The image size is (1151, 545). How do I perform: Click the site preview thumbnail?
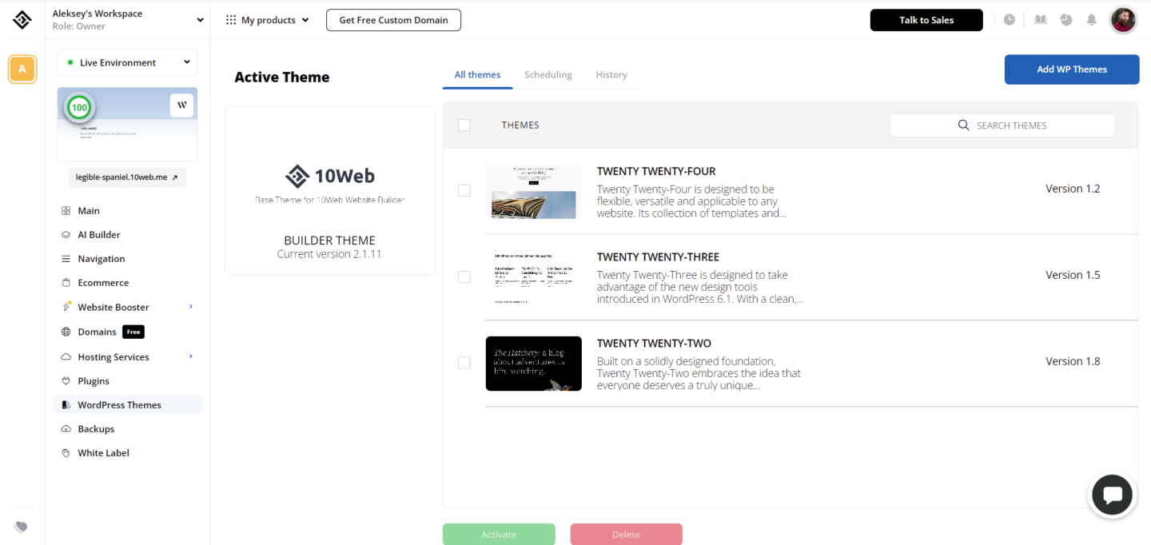pyautogui.click(x=127, y=125)
